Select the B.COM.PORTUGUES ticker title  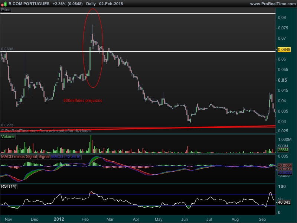click(29, 4)
